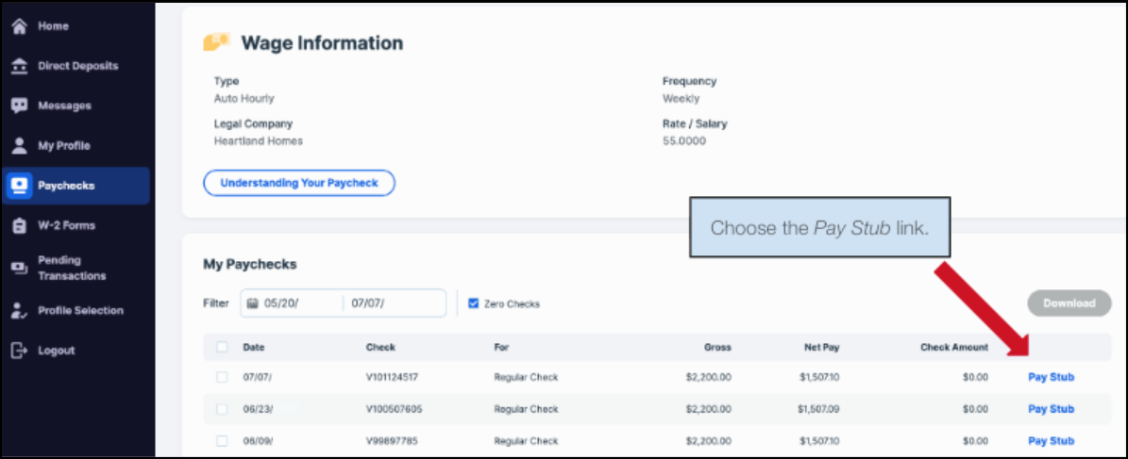Click the Home icon in sidebar
The width and height of the screenshot is (1128, 459).
[x=19, y=26]
